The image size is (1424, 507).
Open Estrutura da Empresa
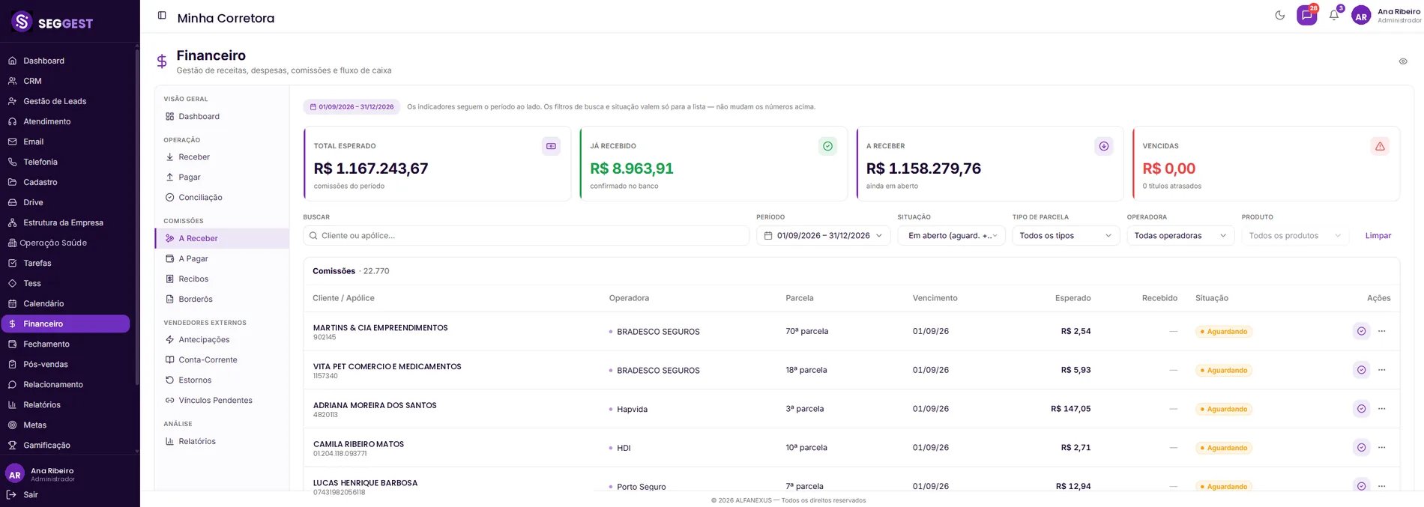(66, 222)
